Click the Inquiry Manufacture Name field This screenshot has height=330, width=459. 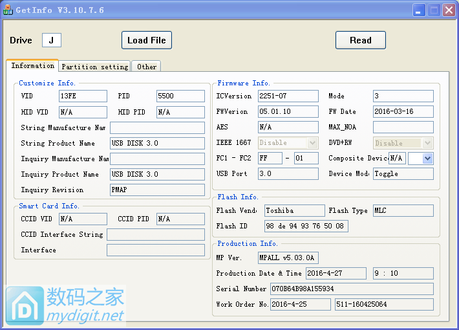[x=158, y=159]
